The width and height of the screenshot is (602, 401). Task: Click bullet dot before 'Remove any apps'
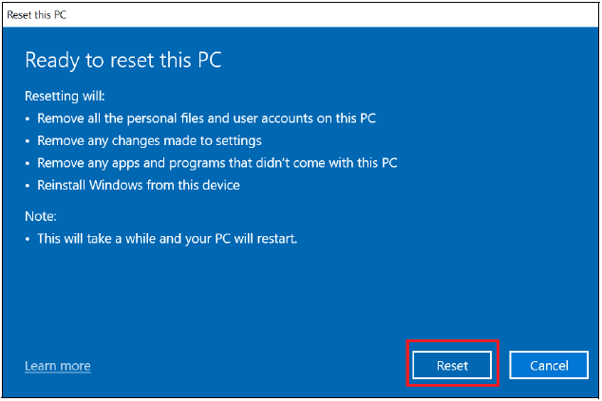(x=28, y=163)
